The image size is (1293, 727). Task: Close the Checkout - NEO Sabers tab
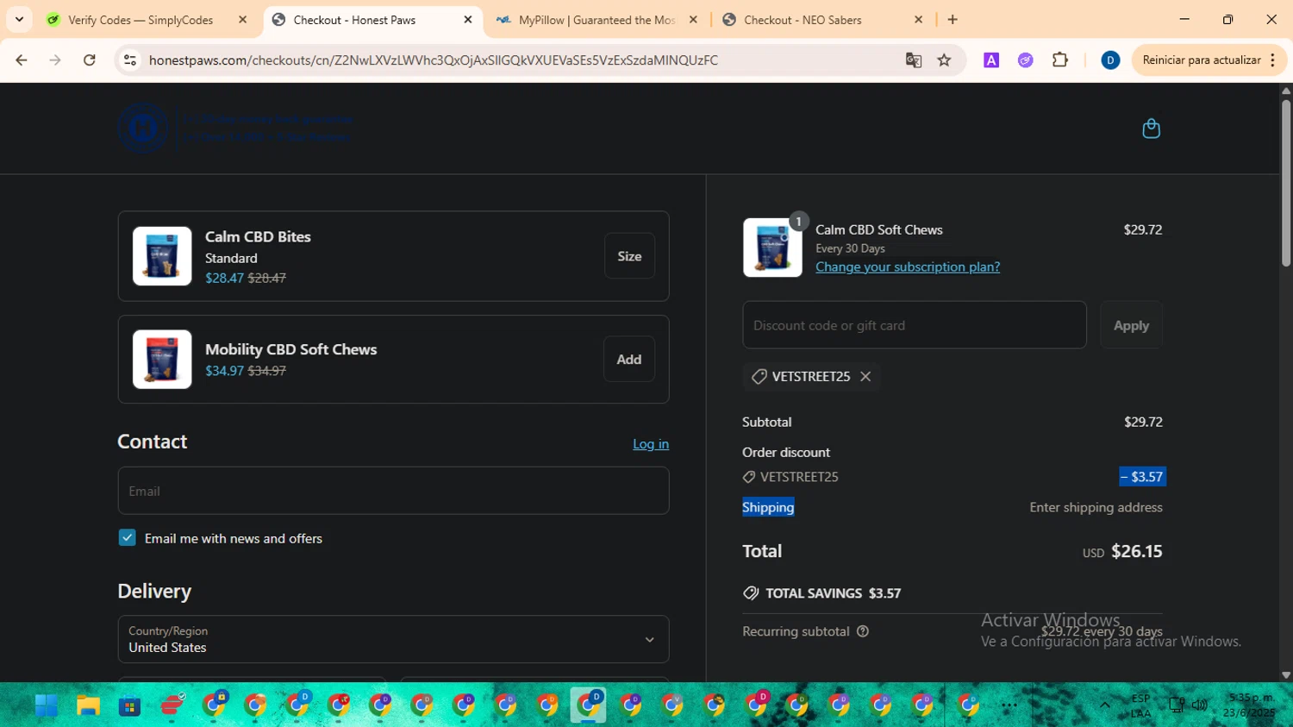pyautogui.click(x=918, y=20)
